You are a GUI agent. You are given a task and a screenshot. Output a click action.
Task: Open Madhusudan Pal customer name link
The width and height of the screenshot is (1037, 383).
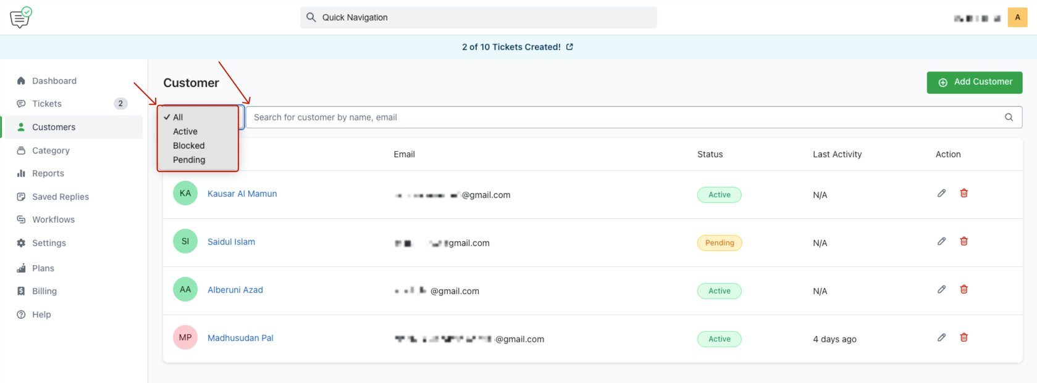coord(240,338)
